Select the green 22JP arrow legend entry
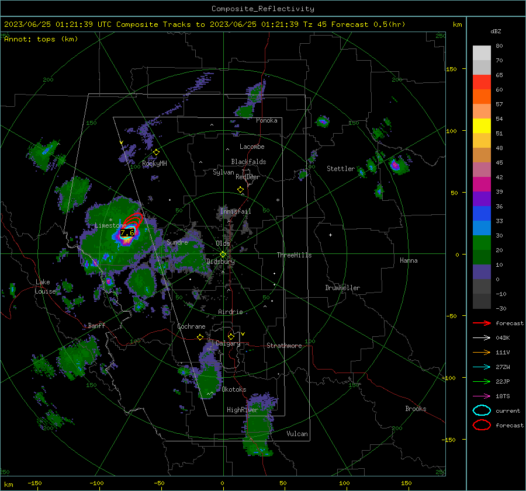This screenshot has height=491, width=526. tap(482, 381)
